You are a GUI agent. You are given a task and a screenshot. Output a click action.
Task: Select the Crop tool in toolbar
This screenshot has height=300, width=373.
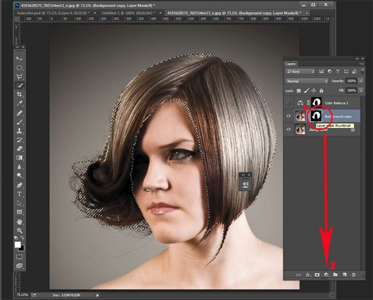point(20,94)
